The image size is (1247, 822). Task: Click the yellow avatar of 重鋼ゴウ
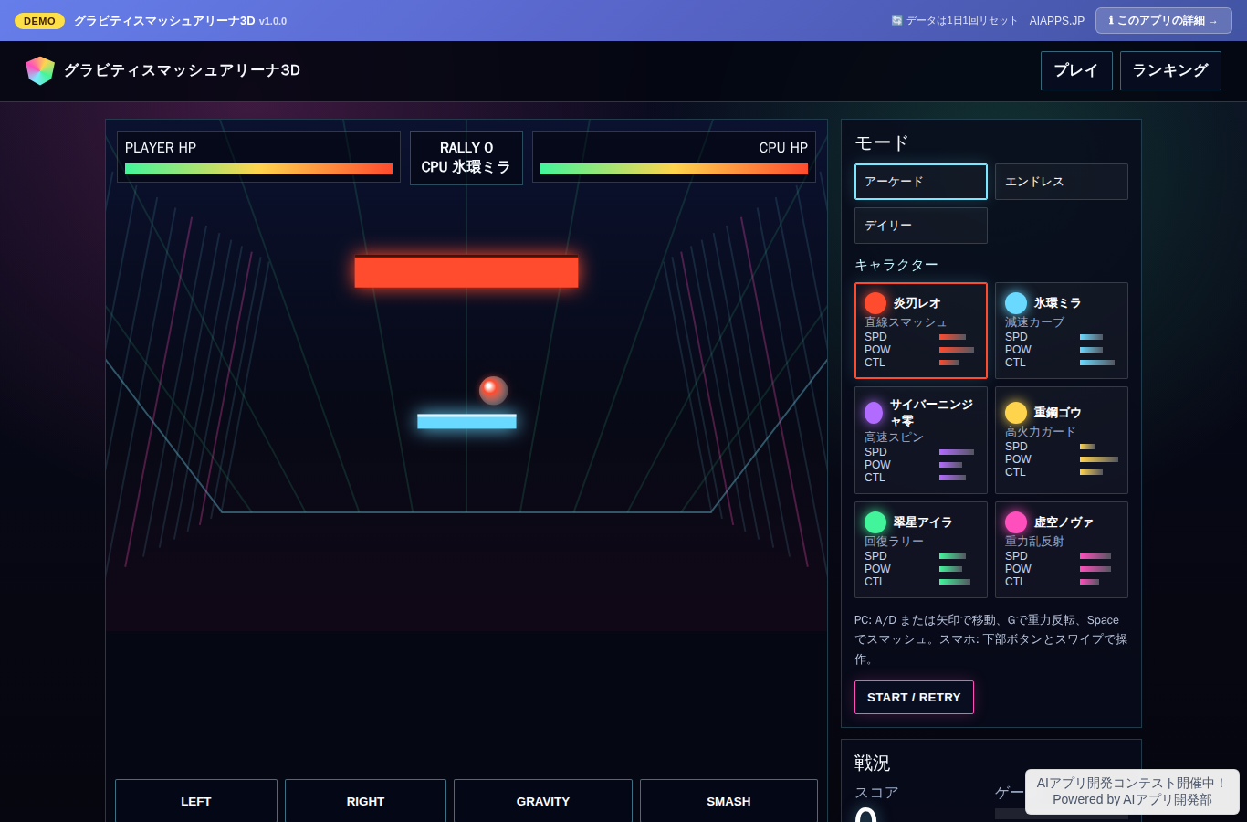(x=1016, y=413)
